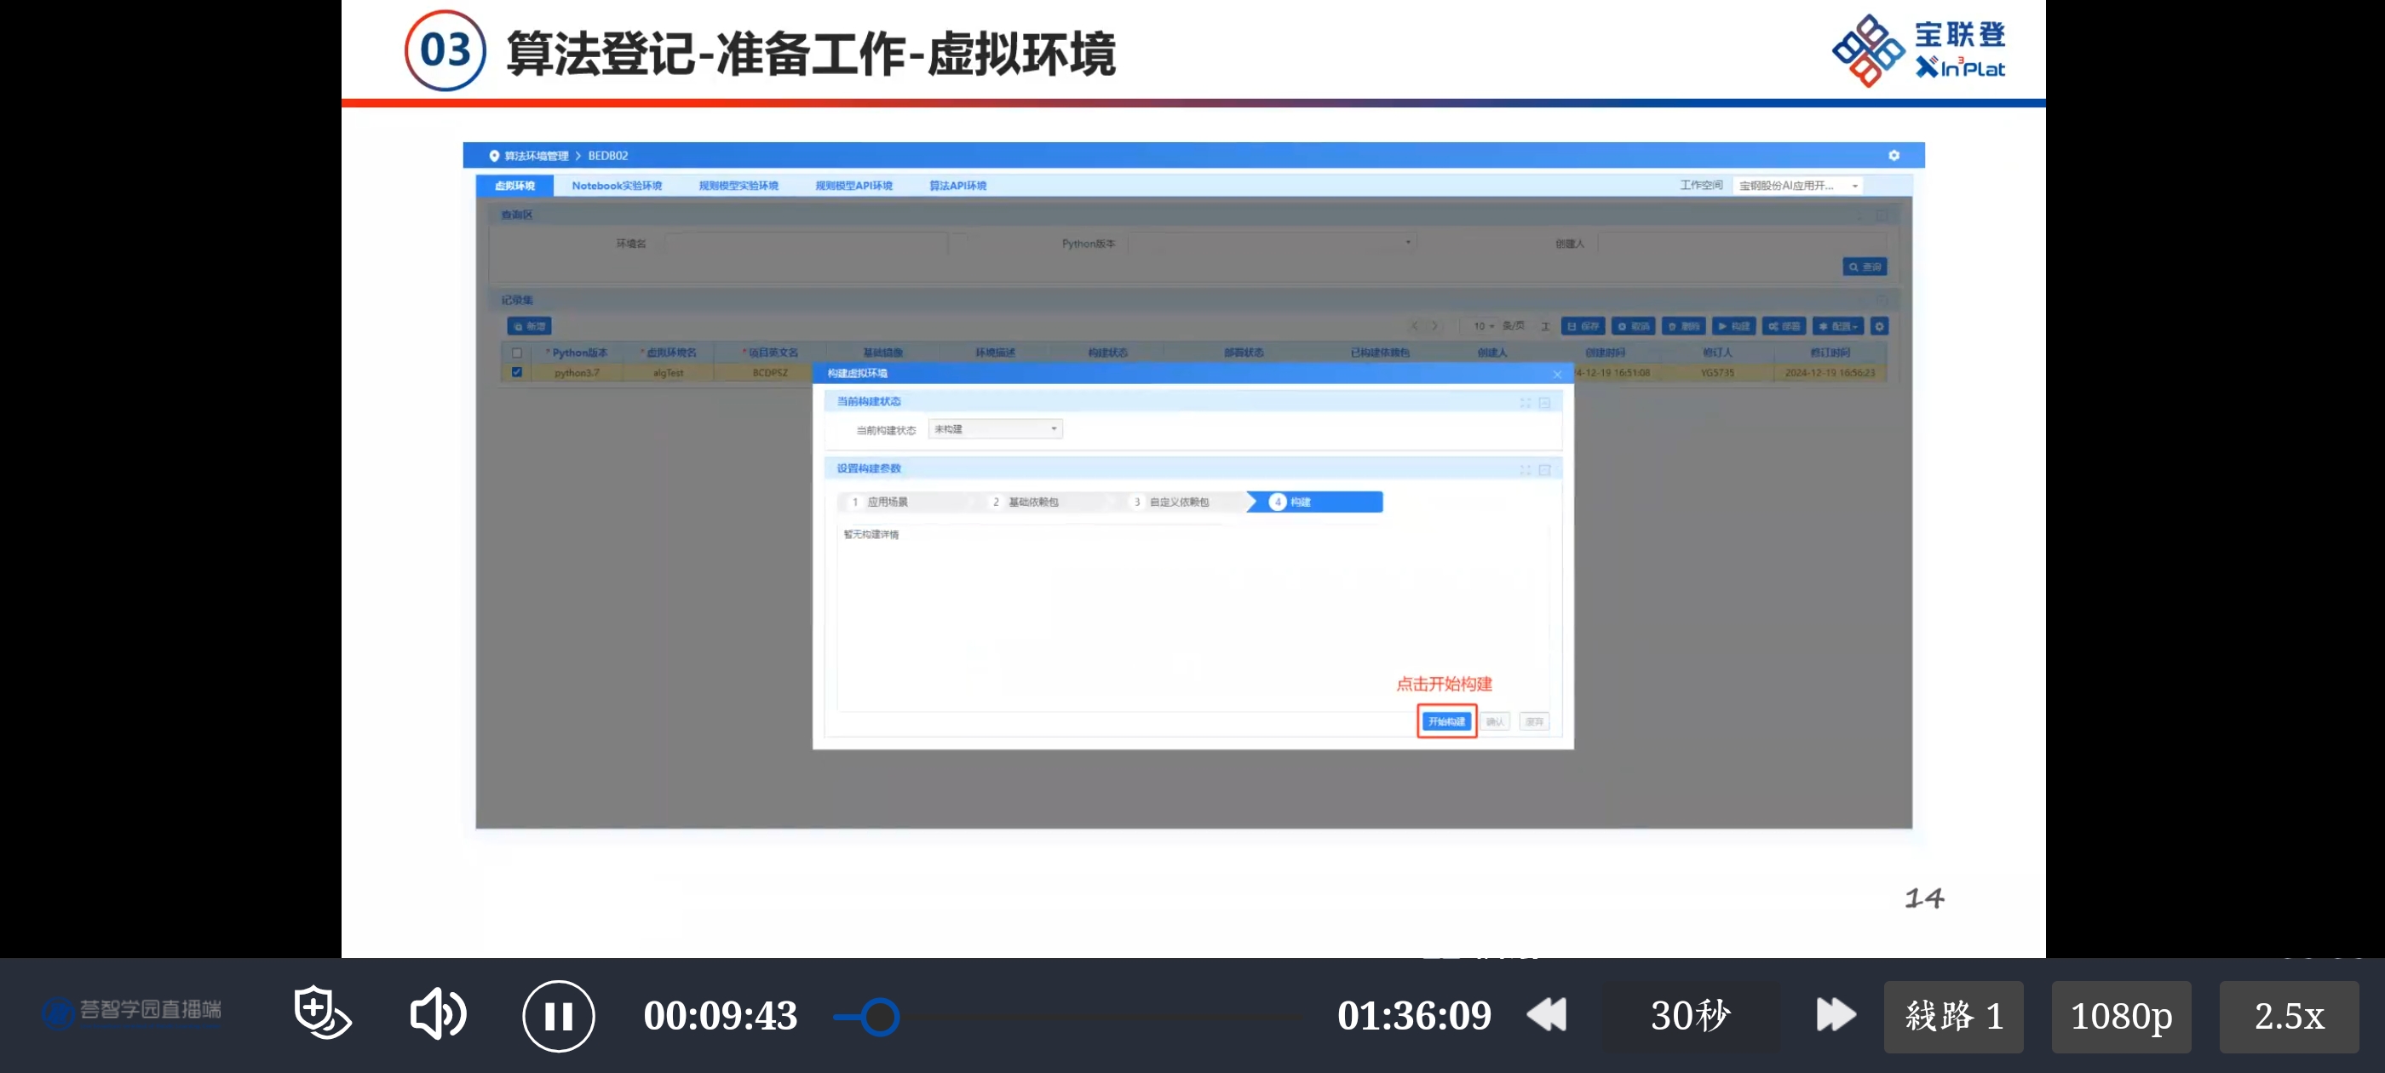Toggle the python3.7 row checkbox

(517, 372)
